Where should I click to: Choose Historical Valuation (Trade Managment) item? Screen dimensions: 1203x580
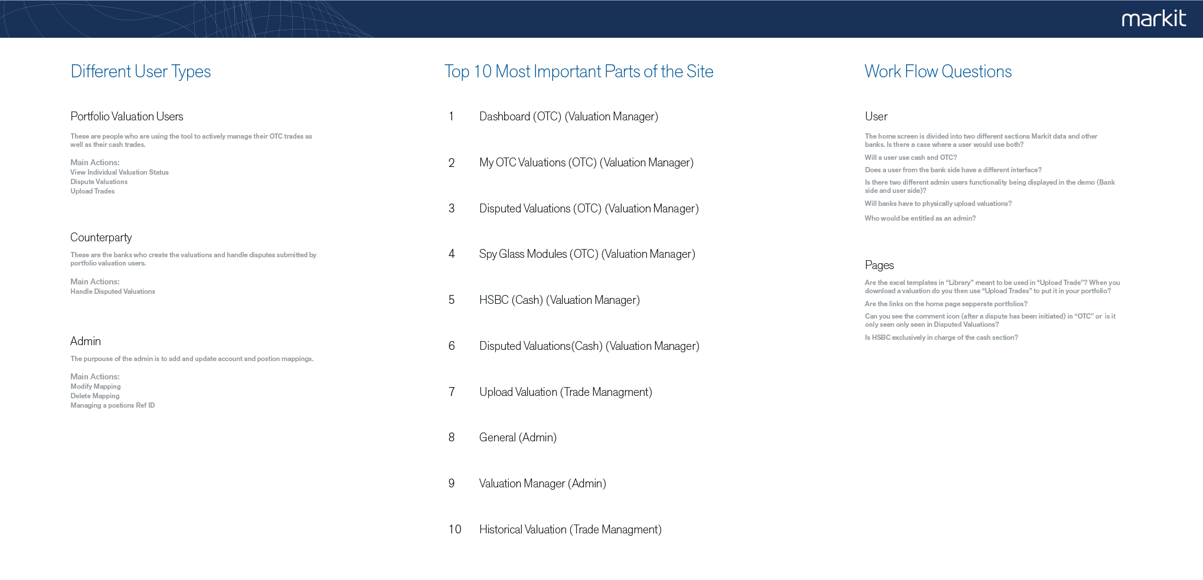[x=570, y=530]
